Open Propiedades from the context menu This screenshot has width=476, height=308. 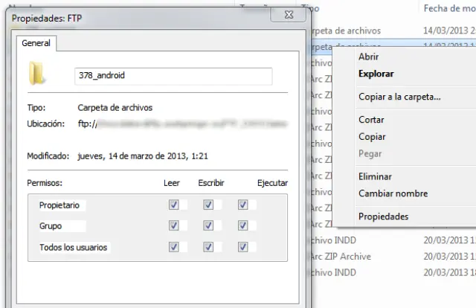pos(383,216)
